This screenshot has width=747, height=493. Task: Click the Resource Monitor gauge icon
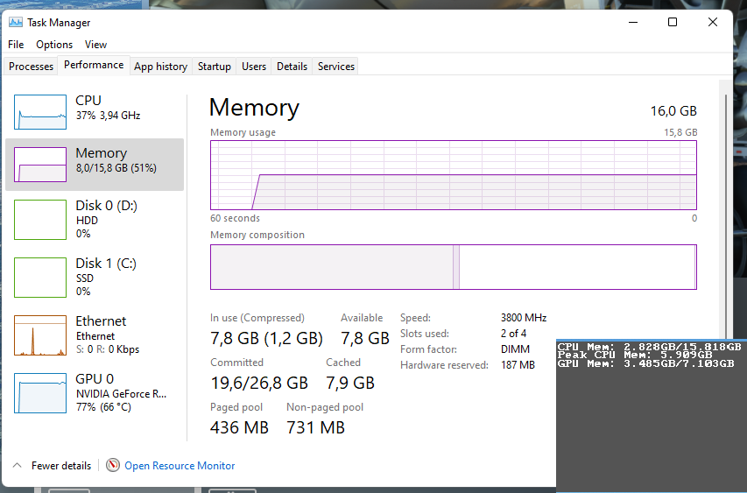[x=113, y=466]
